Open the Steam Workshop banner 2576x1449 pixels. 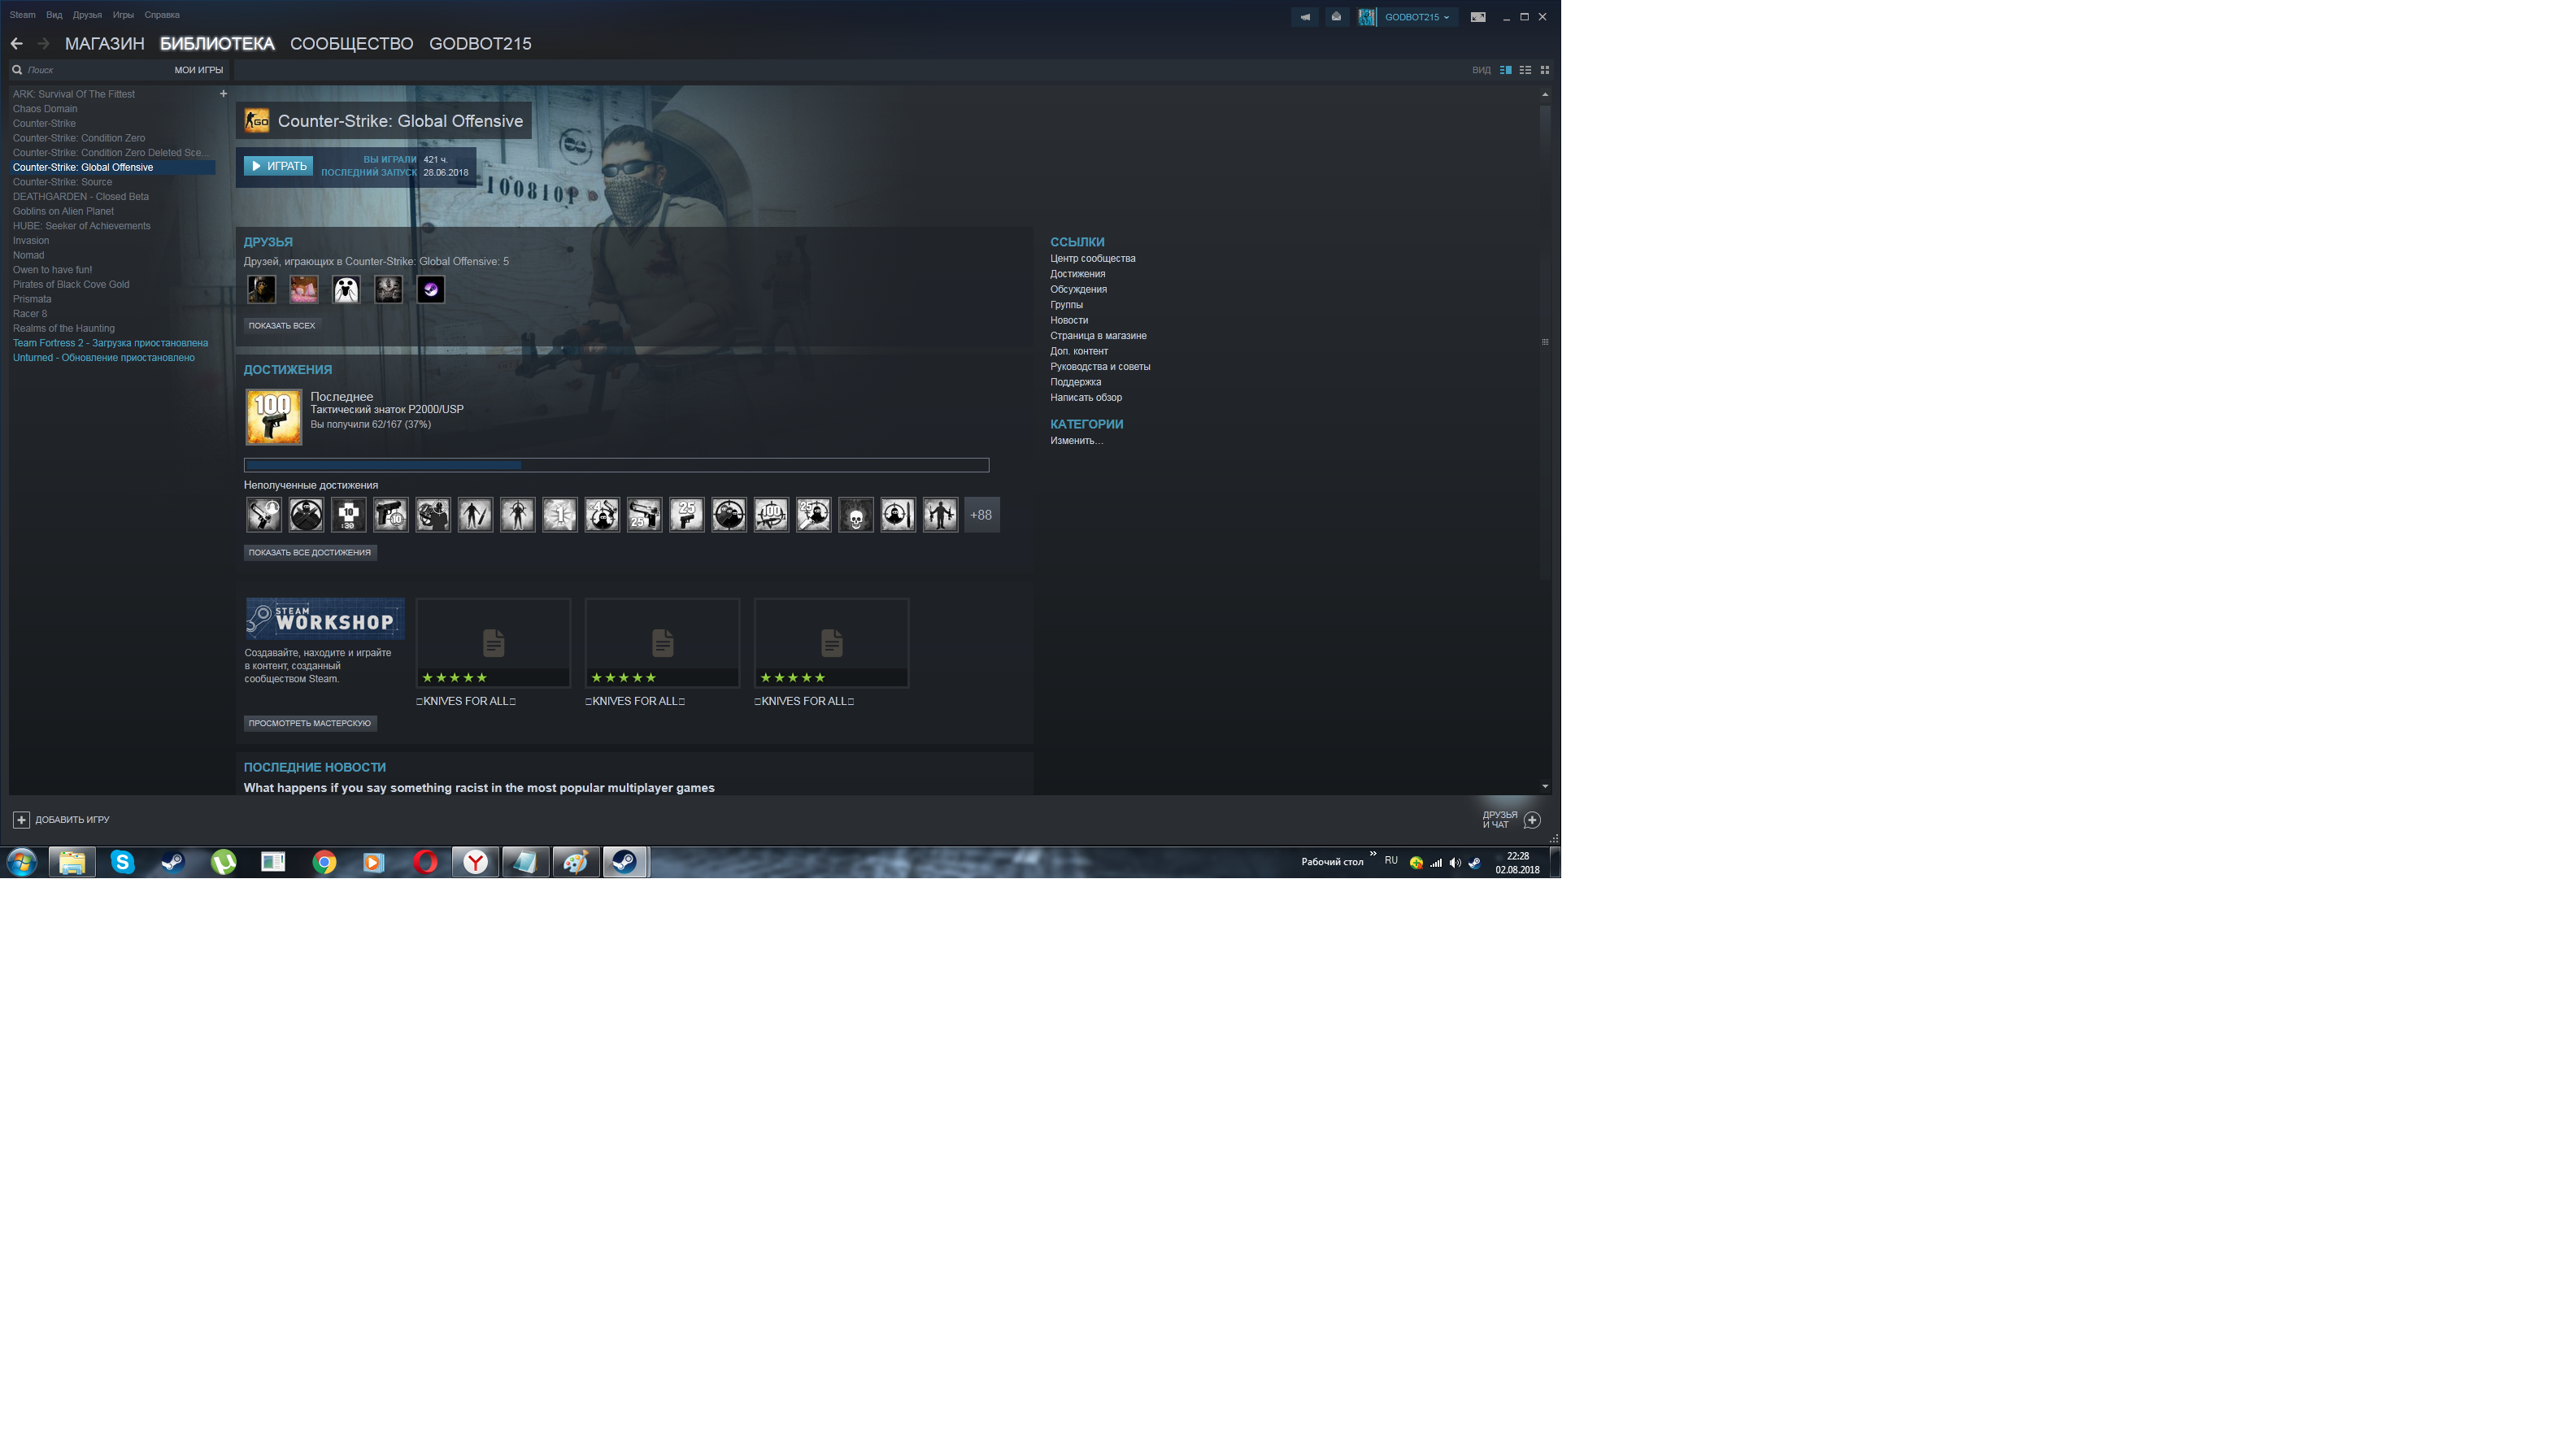point(325,619)
